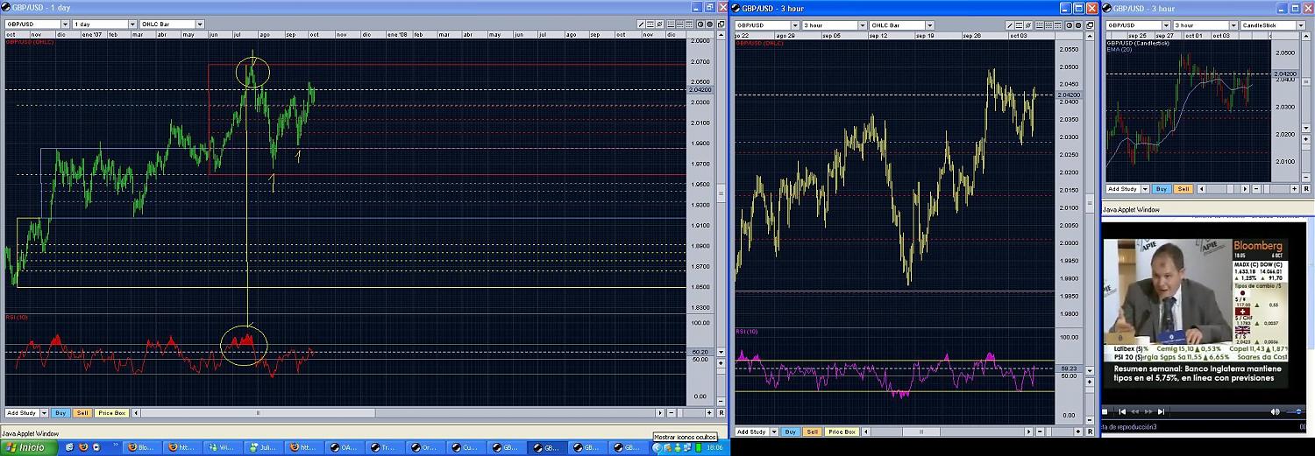1315x456 pixels.
Task: Click the Inicio start button
Action: [29, 447]
